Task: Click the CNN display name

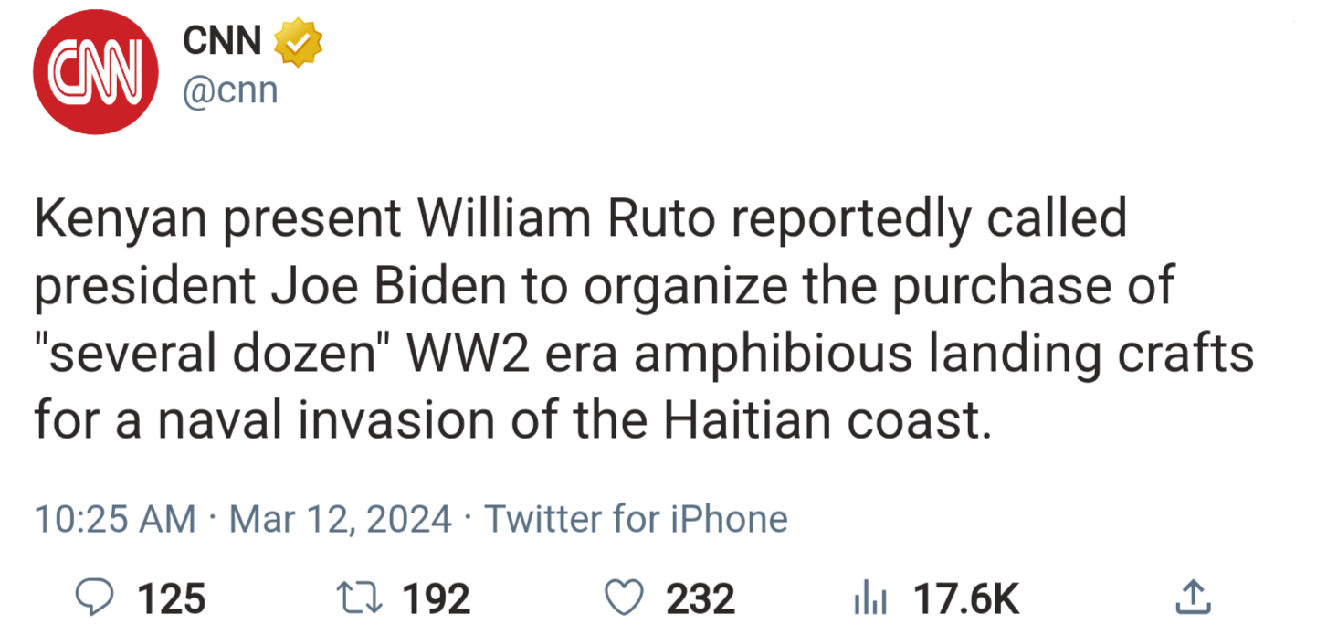Action: click(x=223, y=41)
